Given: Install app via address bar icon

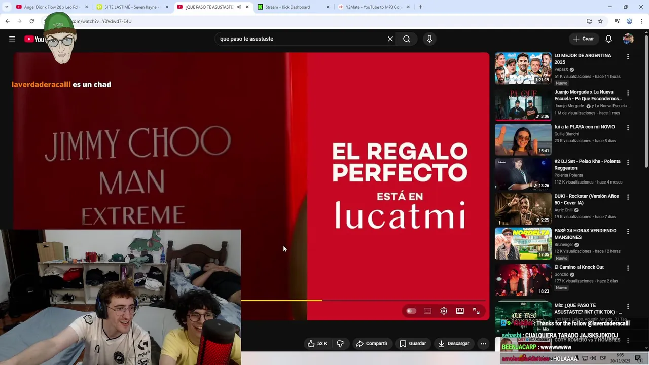Looking at the screenshot, I should pyautogui.click(x=589, y=21).
